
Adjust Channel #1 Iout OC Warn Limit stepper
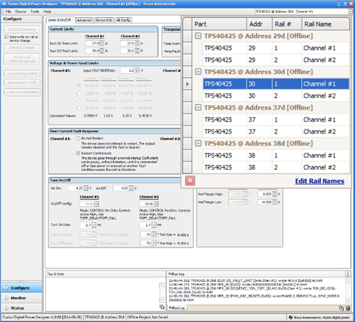[x=102, y=43]
